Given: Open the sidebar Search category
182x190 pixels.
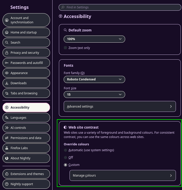Looking at the screenshot, I should [x=26, y=43].
